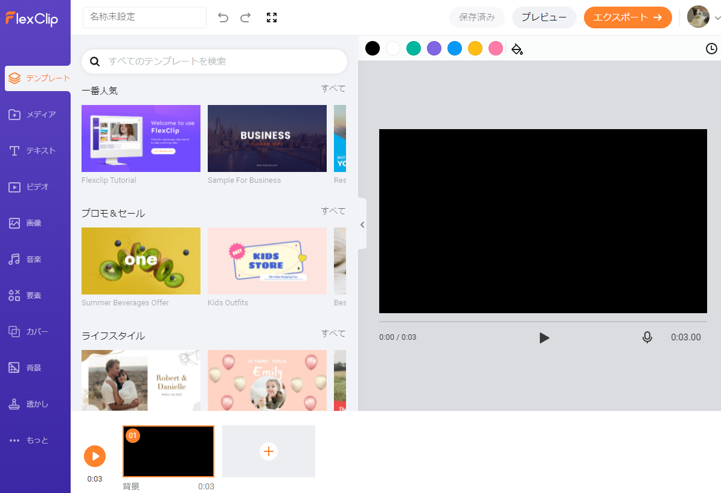
Task: Select the pink color swatch
Action: click(496, 48)
